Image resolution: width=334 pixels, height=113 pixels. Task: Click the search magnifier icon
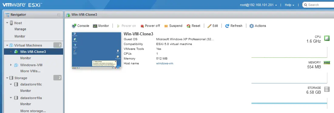[x=305, y=5]
